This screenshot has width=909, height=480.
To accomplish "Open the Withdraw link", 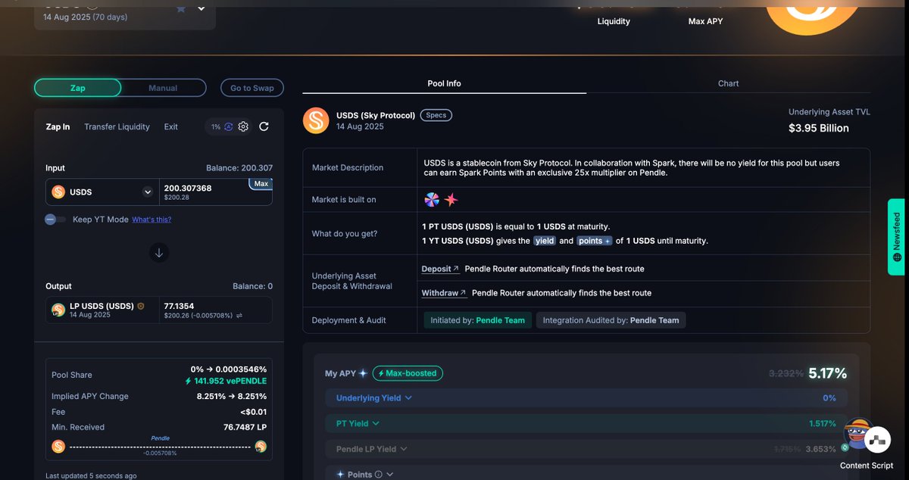I will 444,292.
